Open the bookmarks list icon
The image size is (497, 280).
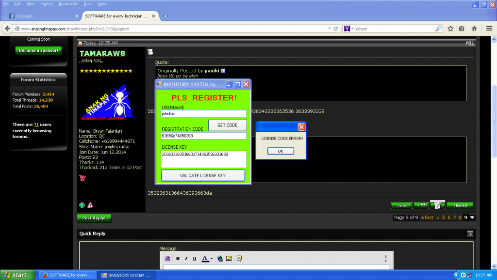tap(462, 29)
